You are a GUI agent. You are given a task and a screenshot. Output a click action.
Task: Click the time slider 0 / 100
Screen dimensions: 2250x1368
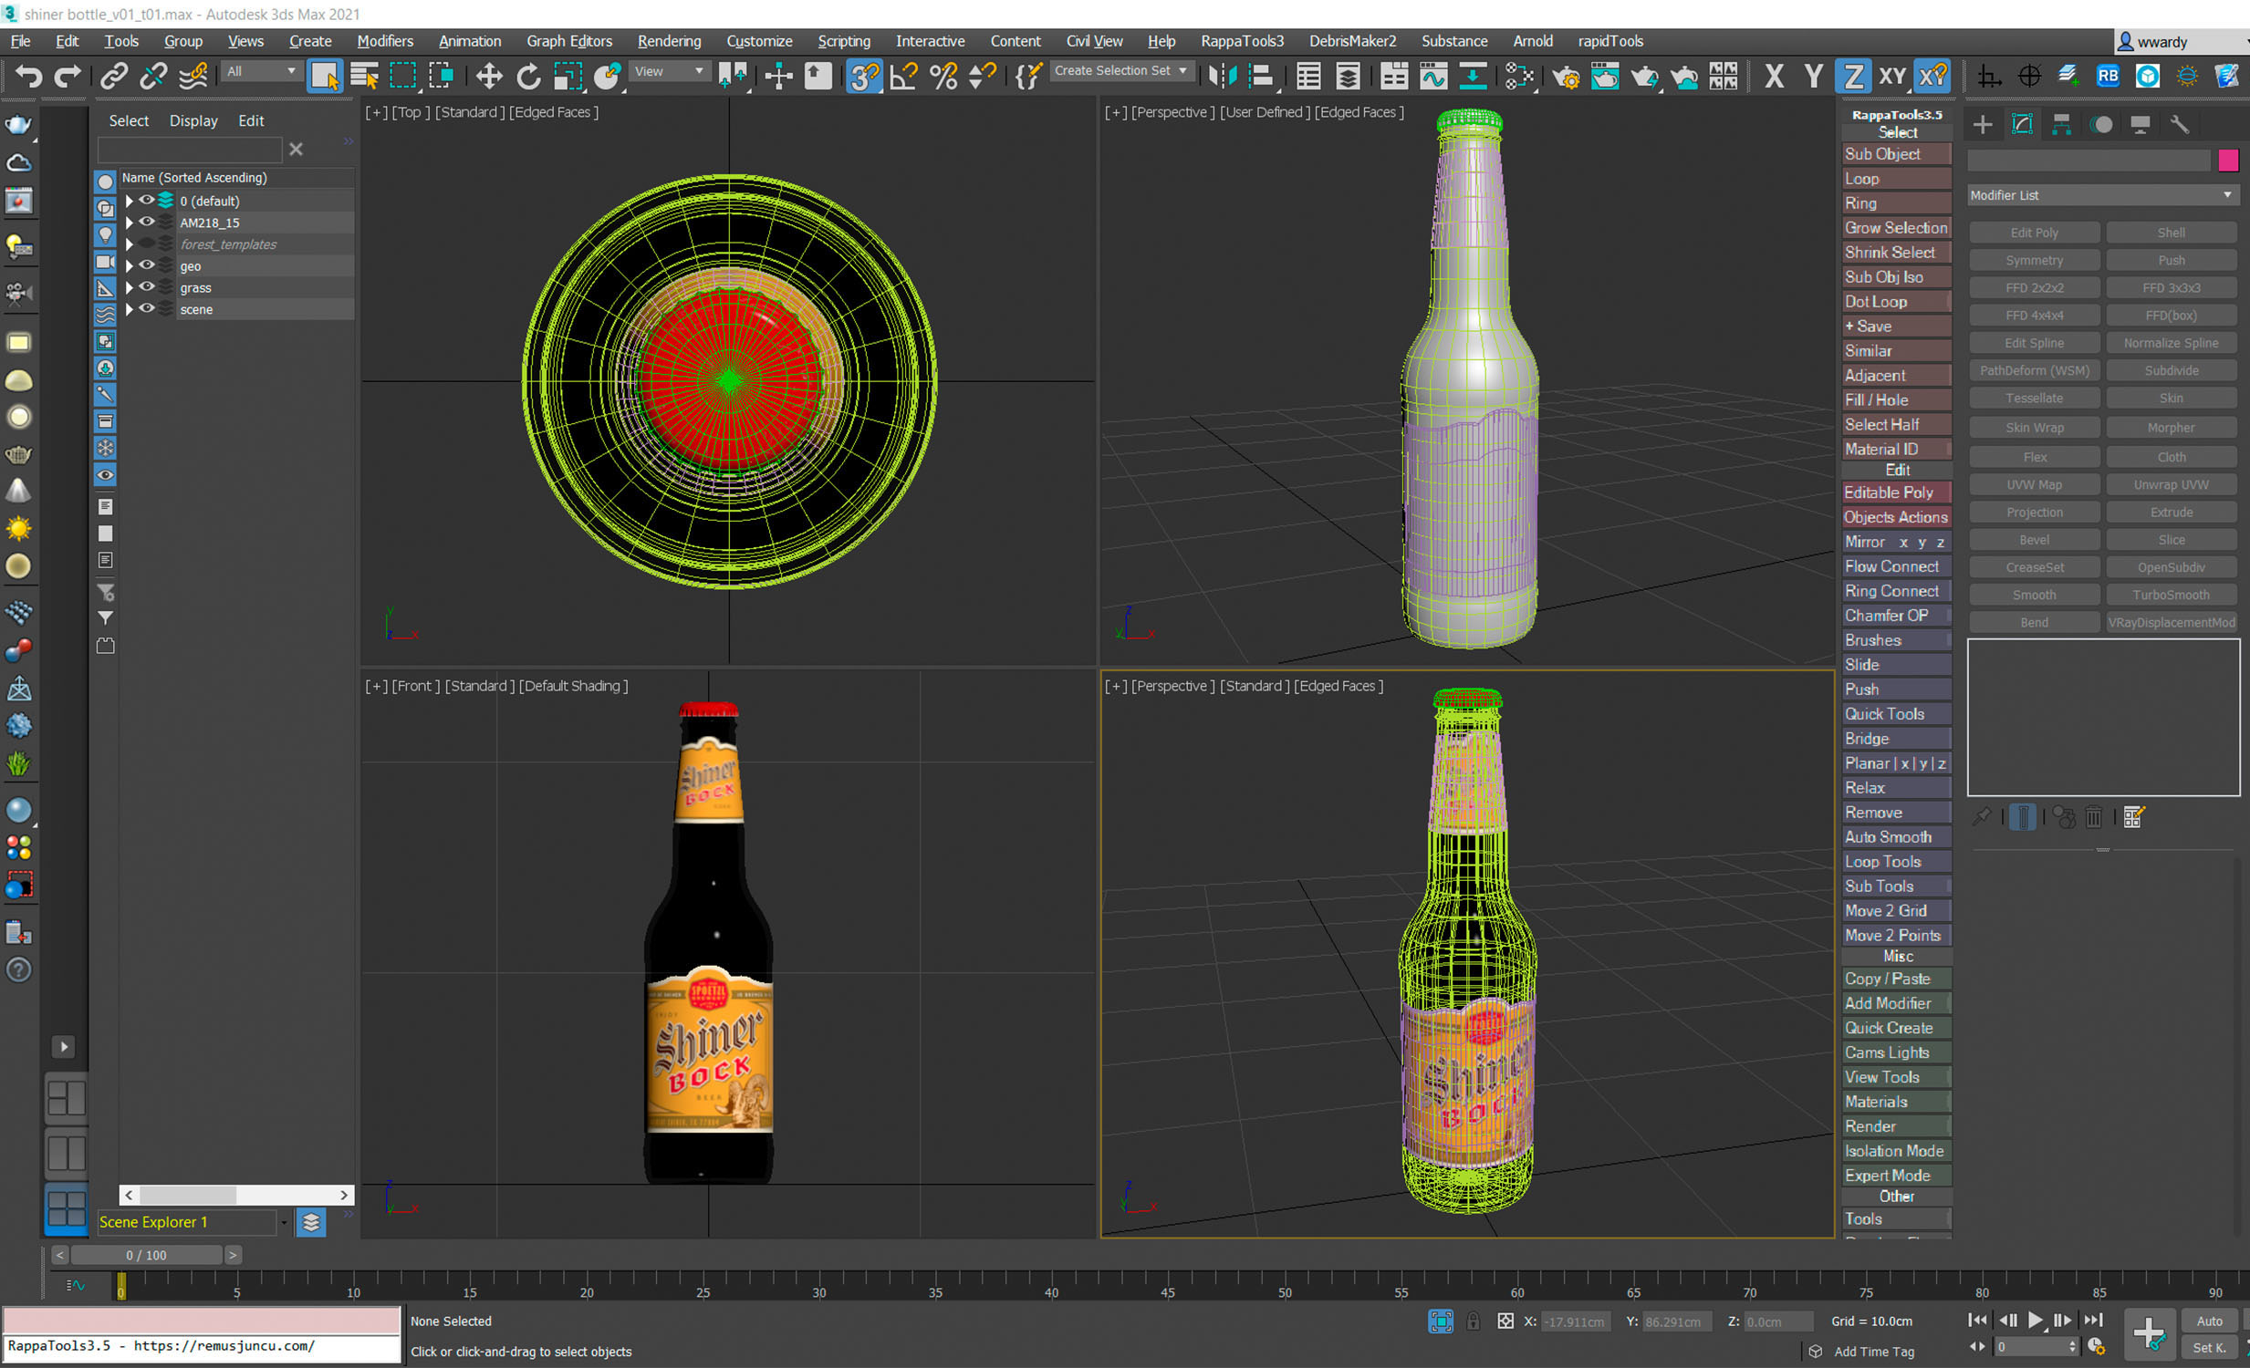pos(146,1255)
